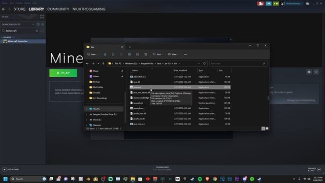Screen dimensions: 325x183
Task: Go back in File Explorer navigation
Action: pos(87,64)
